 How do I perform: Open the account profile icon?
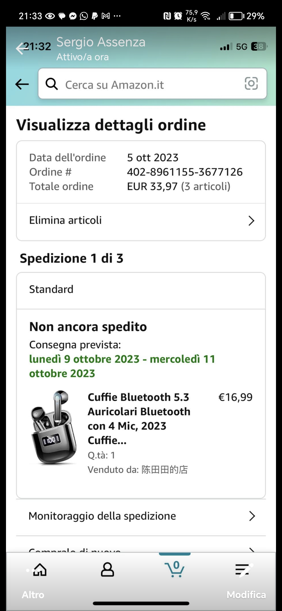(x=107, y=569)
